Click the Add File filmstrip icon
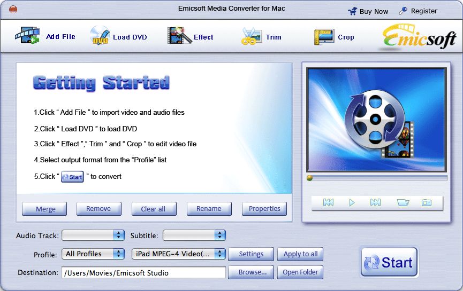Viewport: 463px width, 291px height. coord(27,35)
